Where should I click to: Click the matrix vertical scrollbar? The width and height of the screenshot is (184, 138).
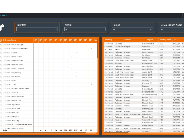(97, 51)
